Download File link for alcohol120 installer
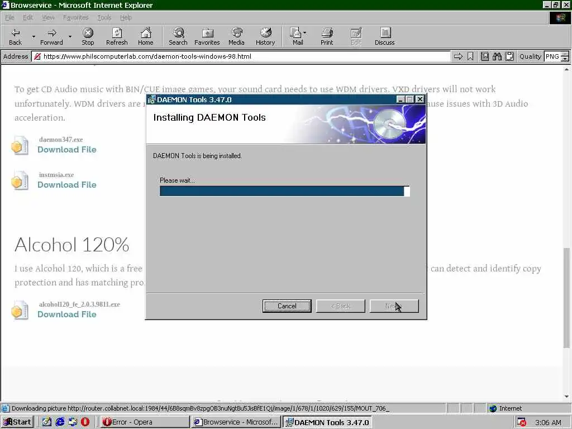Viewport: 572px width, 429px height. tap(67, 314)
